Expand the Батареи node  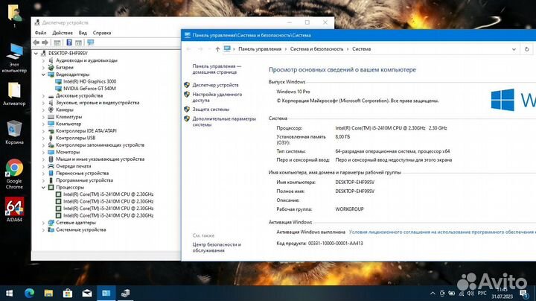(x=43, y=67)
